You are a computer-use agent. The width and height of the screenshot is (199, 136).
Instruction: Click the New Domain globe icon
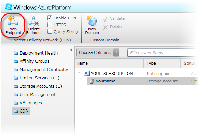[x=92, y=21]
